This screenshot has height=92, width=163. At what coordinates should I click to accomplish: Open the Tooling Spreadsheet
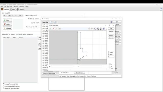click(x=49, y=73)
